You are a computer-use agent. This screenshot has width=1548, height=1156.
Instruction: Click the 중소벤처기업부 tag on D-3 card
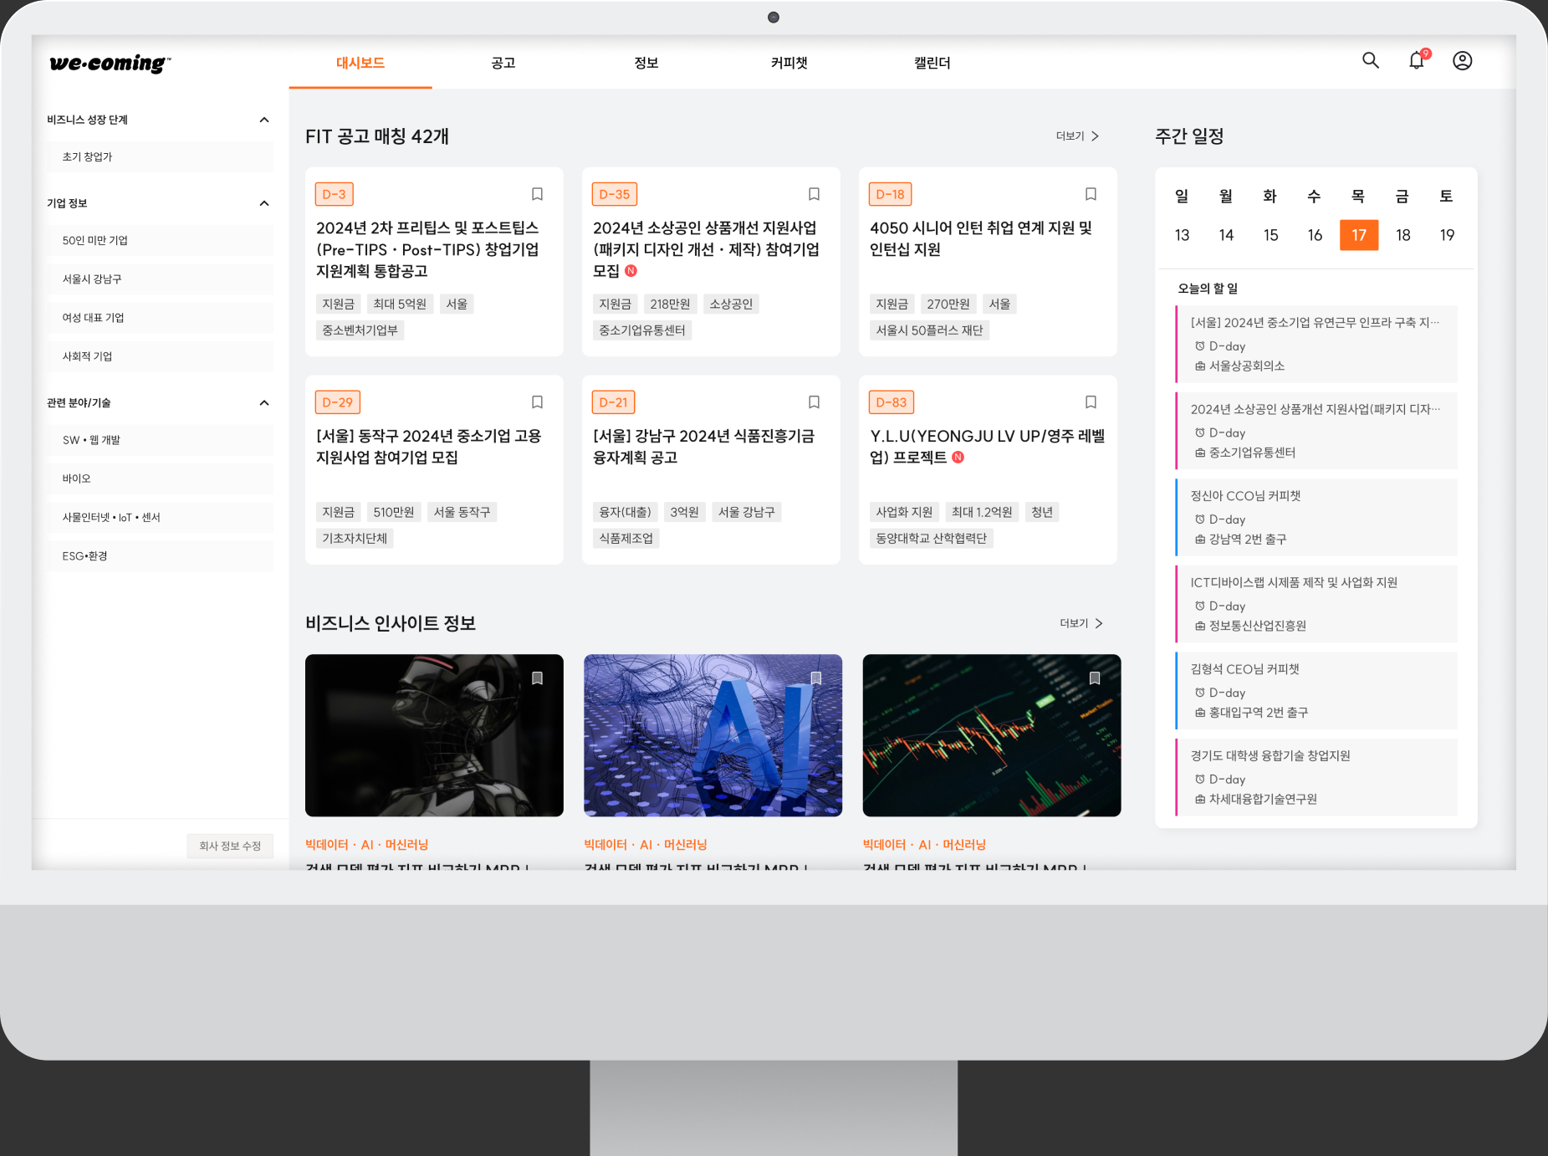point(360,330)
